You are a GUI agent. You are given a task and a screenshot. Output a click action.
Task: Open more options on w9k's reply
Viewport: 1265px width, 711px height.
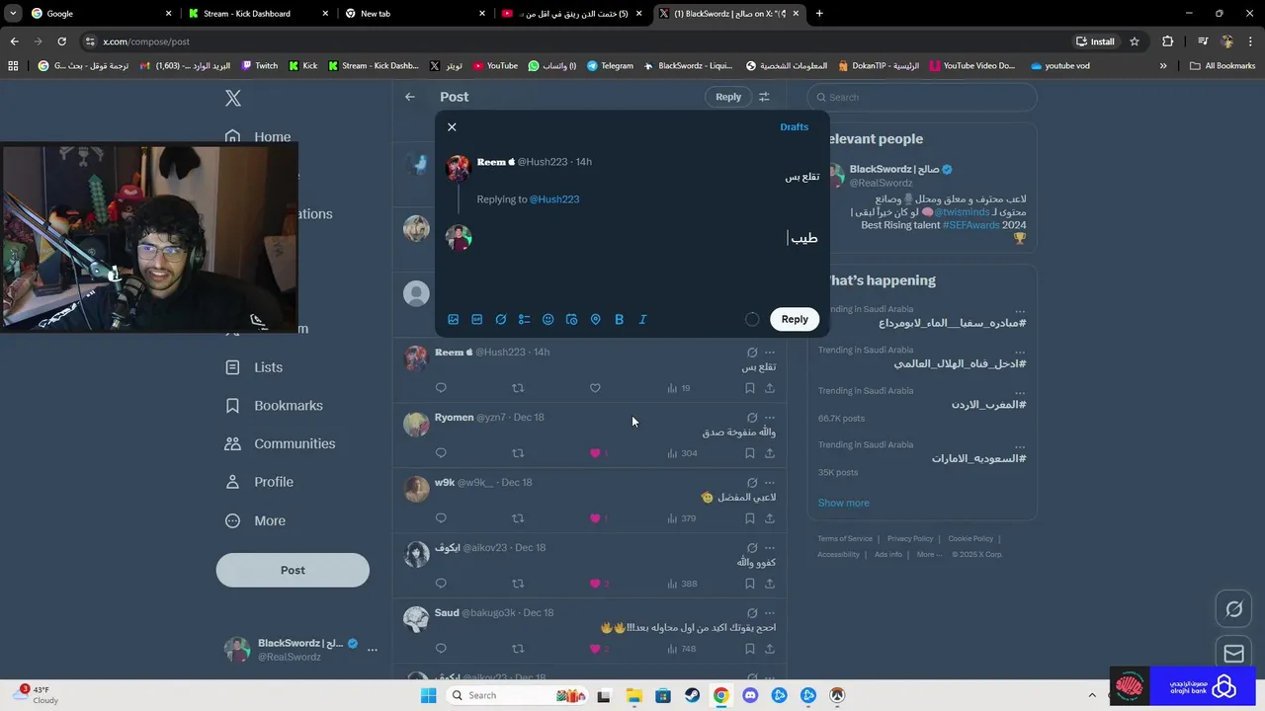point(770,483)
